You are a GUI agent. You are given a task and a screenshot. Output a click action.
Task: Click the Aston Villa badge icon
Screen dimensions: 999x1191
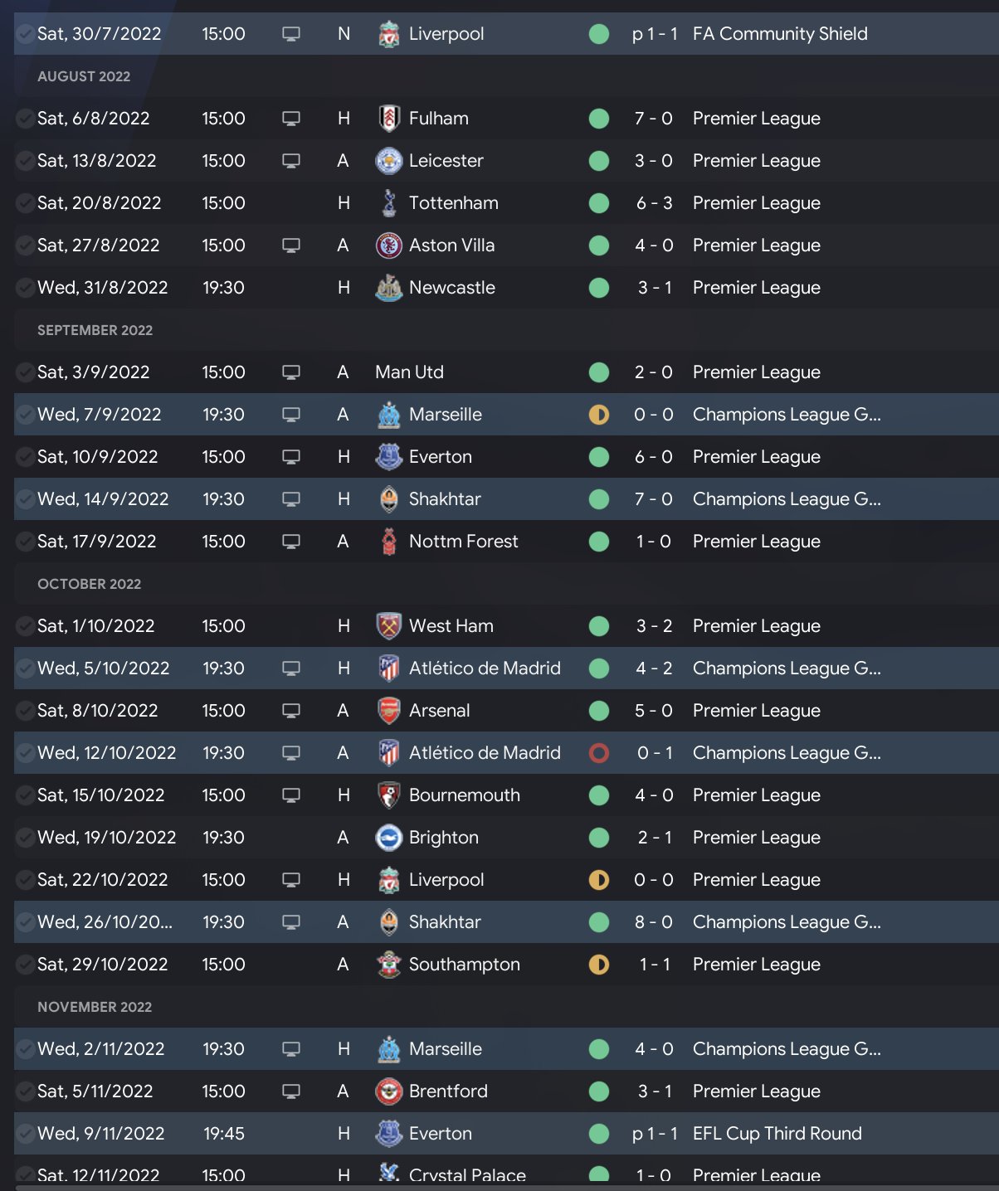[x=388, y=245]
